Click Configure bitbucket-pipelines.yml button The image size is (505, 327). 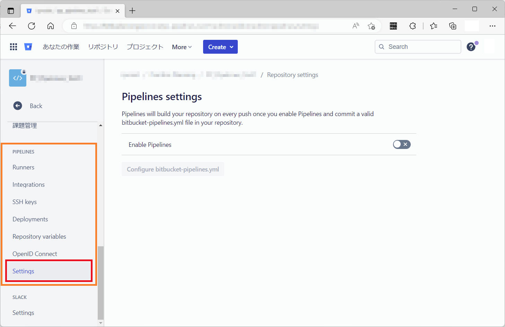[173, 169]
